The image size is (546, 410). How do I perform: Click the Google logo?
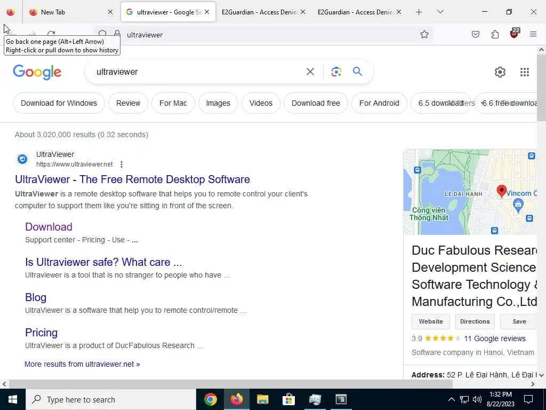coord(37,72)
